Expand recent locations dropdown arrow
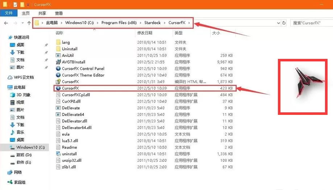This screenshot has width=333, height=190. click(x=22, y=23)
